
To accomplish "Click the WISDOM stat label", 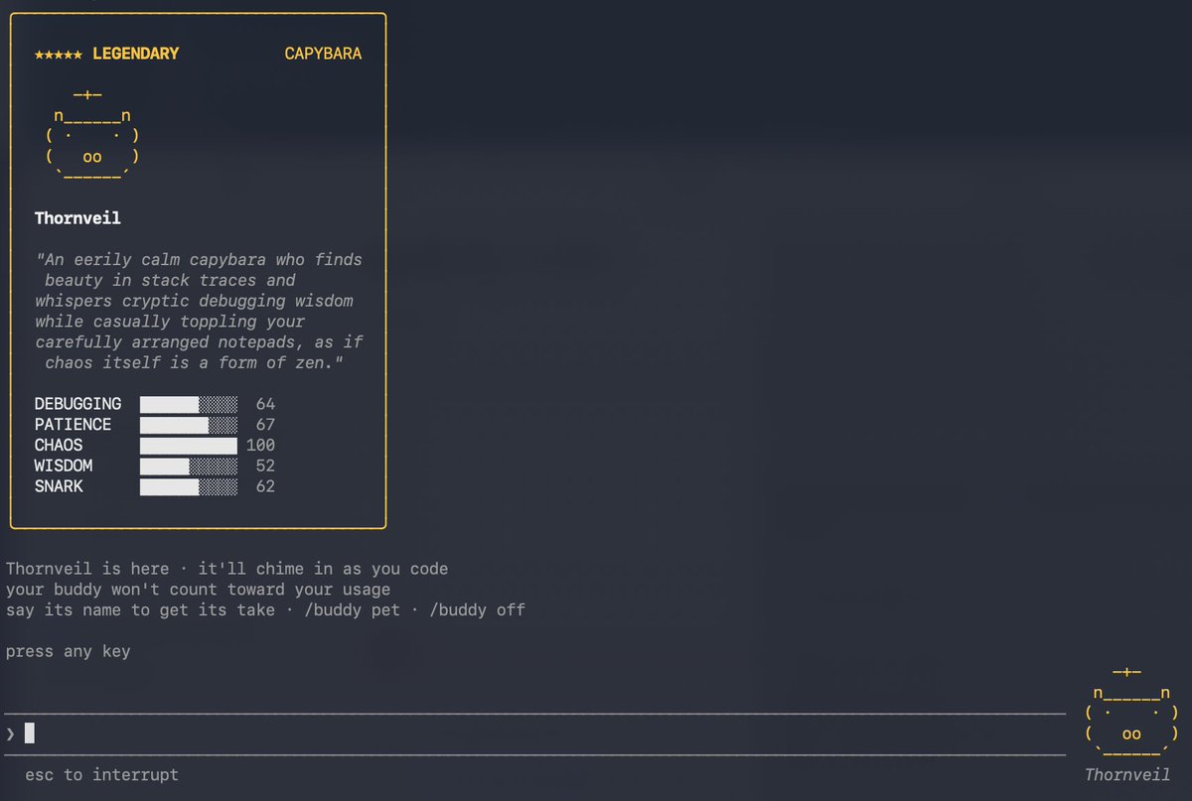I will [x=64, y=466].
